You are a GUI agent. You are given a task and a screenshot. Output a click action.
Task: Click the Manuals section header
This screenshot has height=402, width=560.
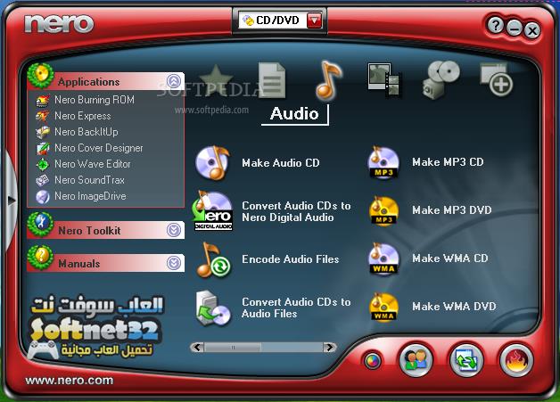tap(106, 263)
